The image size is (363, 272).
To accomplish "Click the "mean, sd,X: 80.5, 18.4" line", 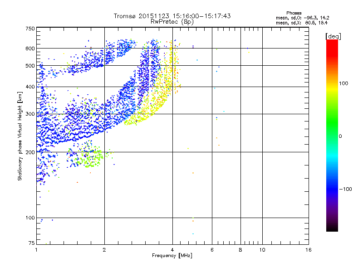I will 302,23.
